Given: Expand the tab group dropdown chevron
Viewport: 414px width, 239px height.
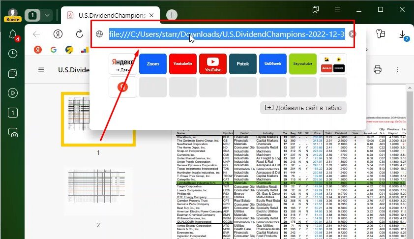Looking at the screenshot, I should pyautogui.click(x=47, y=15).
